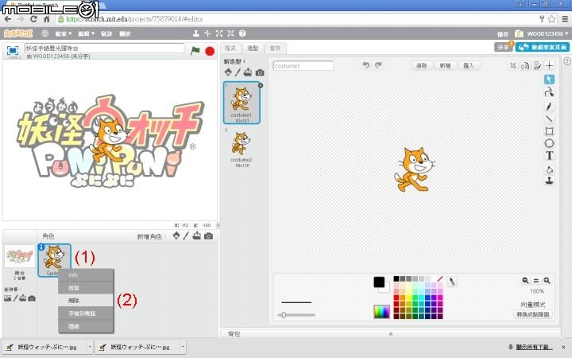
Task: Open the language globe menu
Action: 44,33
